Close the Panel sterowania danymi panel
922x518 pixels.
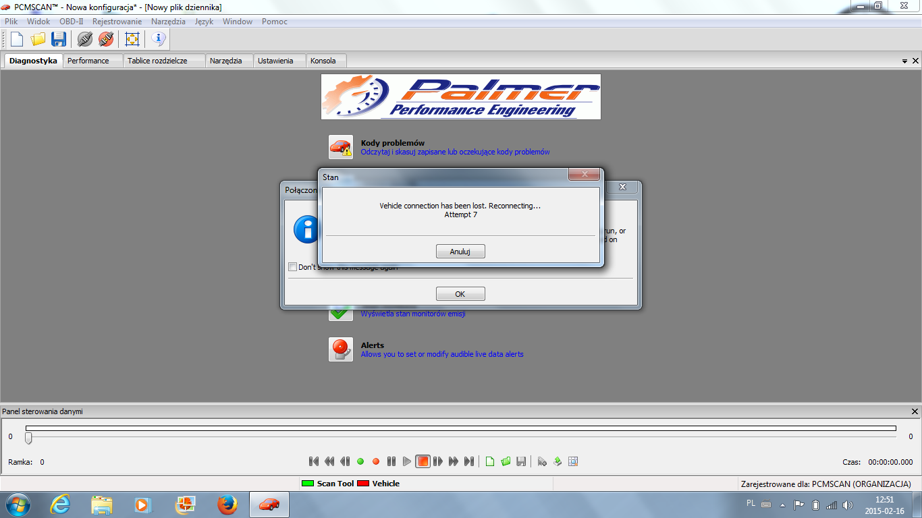pyautogui.click(x=915, y=411)
